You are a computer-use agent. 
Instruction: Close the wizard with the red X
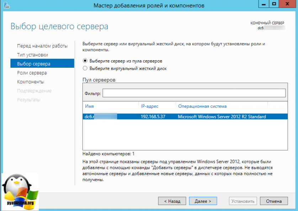point(287,5)
